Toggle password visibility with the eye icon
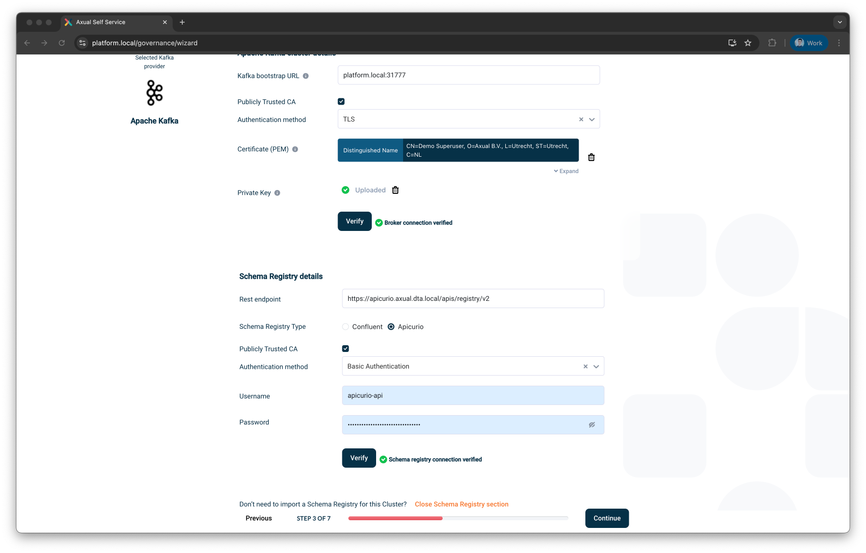This screenshot has height=553, width=866. (x=592, y=425)
